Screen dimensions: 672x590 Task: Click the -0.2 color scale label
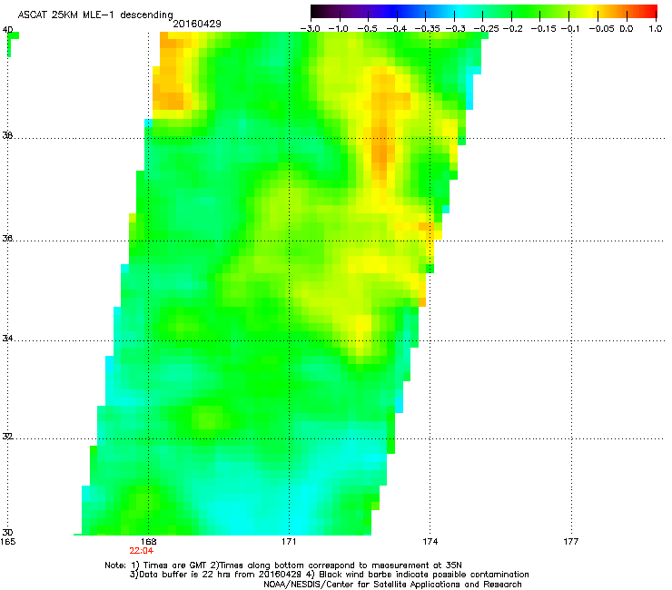513,29
